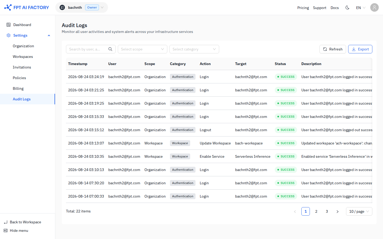Screen dimensions: 383x239
Task: Click the Dashboard sidebar icon
Action: coord(9,25)
